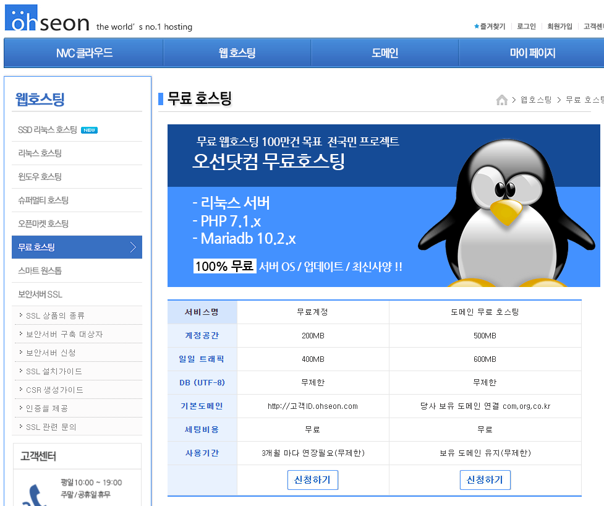
Task: Click the 고객센터 panel heading
Action: [x=38, y=457]
